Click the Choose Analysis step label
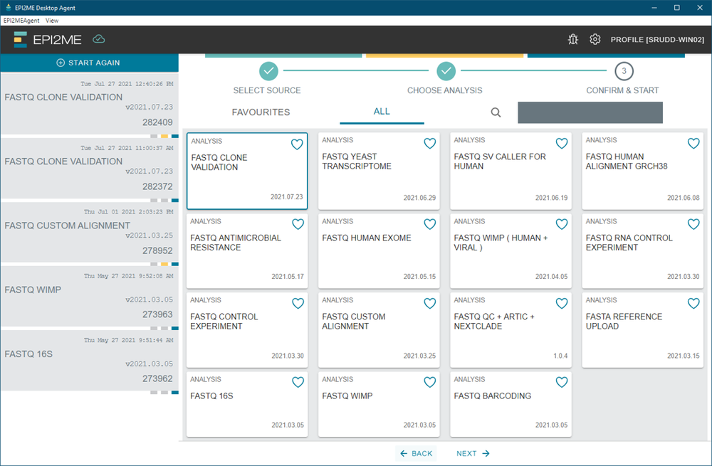712x466 pixels. click(x=444, y=90)
